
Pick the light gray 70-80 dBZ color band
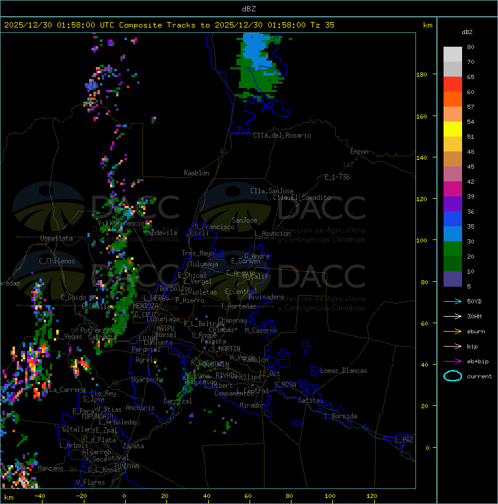coord(453,54)
